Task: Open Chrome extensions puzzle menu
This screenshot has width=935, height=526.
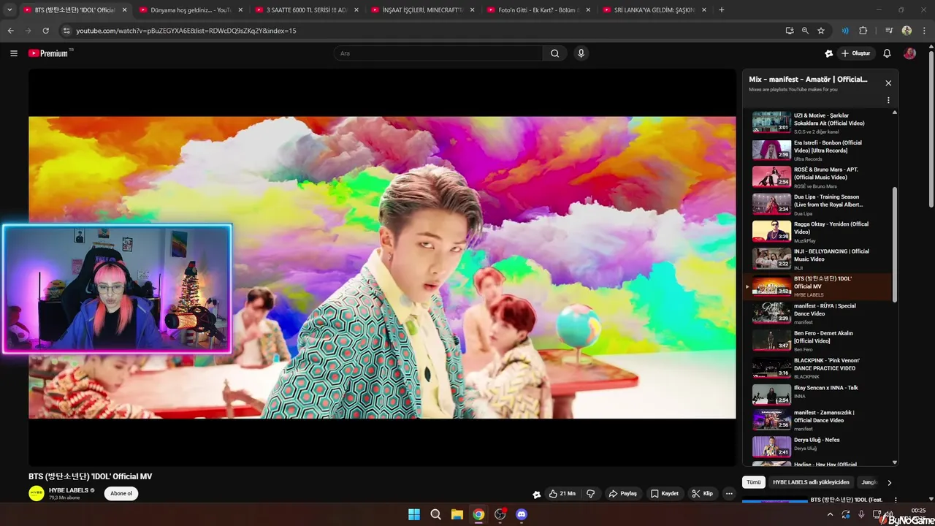Action: pos(863,31)
